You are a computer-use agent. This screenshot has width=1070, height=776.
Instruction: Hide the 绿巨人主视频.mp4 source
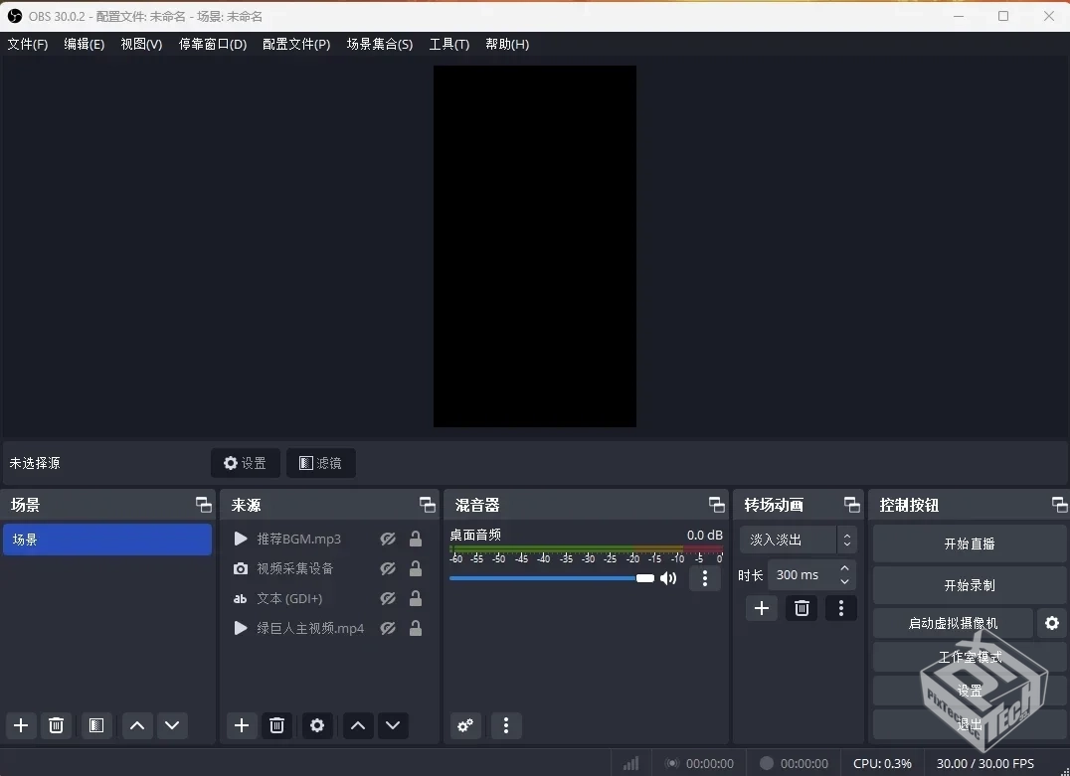point(389,628)
